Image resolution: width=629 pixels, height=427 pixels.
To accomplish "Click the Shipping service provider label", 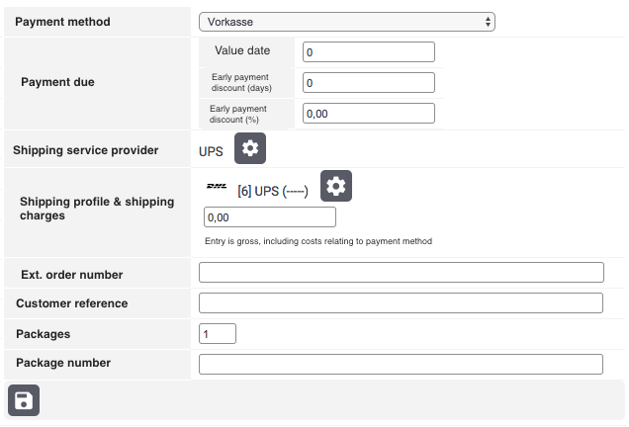I will pos(85,150).
